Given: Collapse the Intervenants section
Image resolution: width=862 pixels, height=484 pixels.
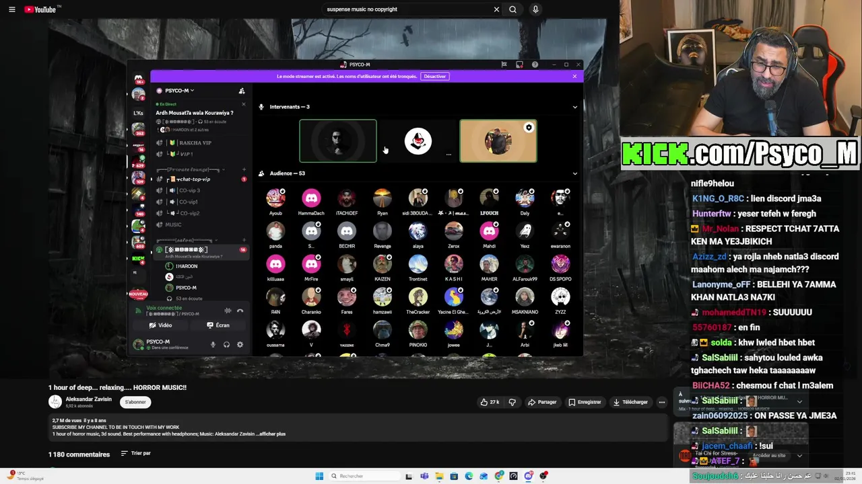Looking at the screenshot, I should tap(574, 107).
